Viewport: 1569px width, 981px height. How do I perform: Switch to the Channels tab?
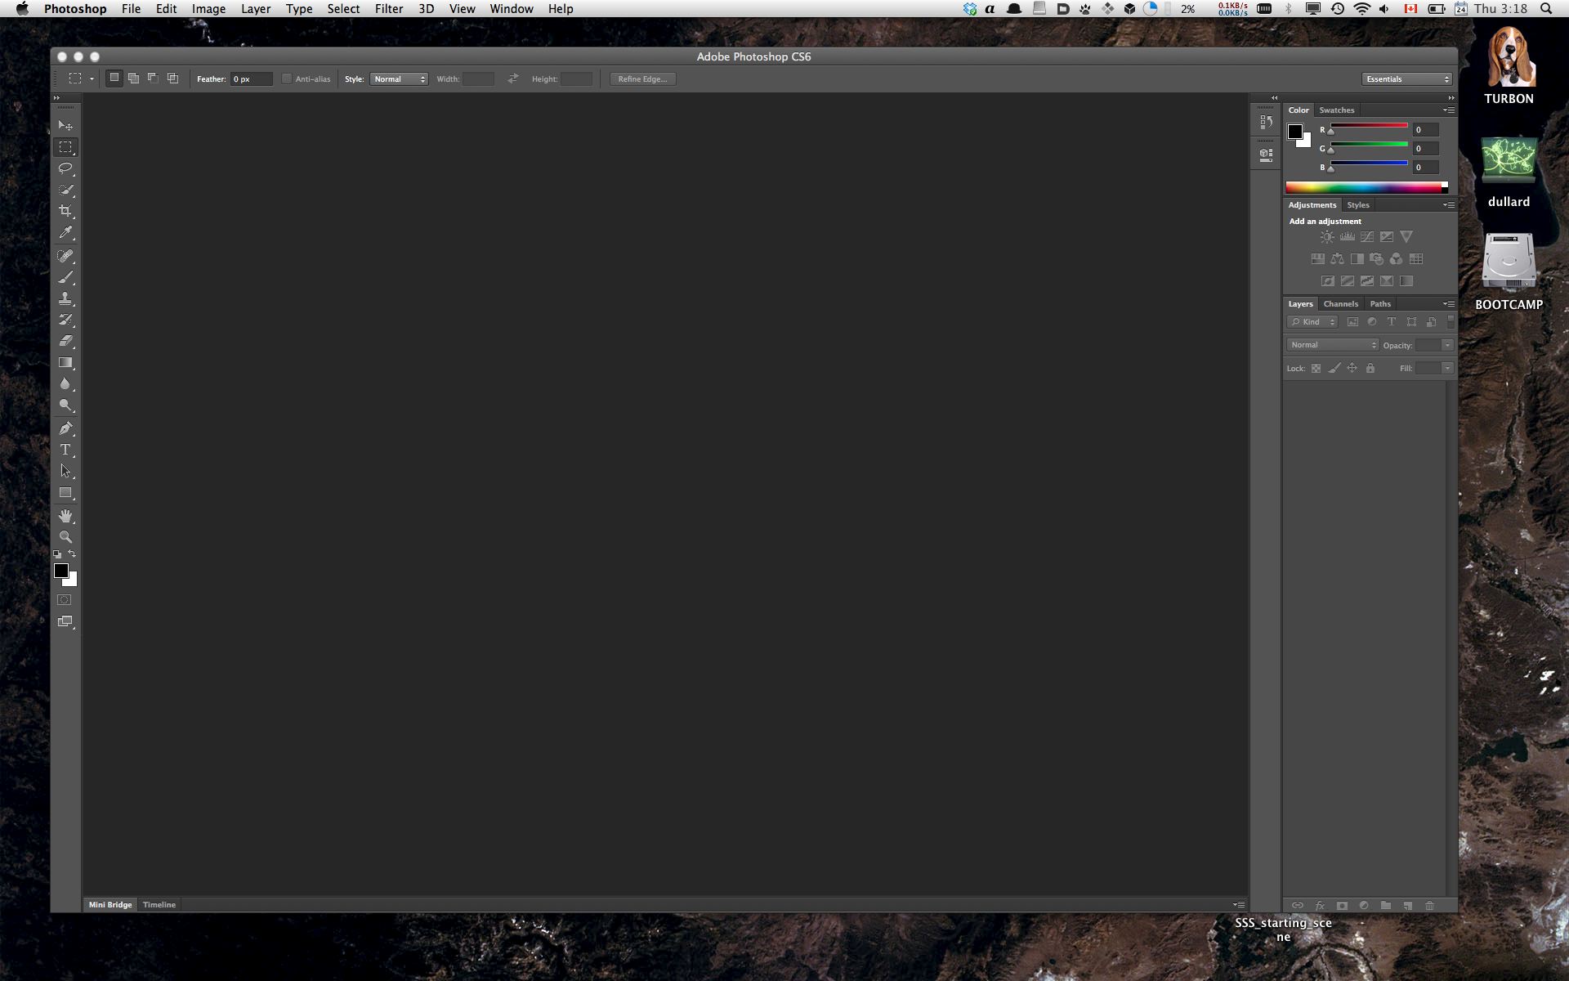coord(1339,303)
